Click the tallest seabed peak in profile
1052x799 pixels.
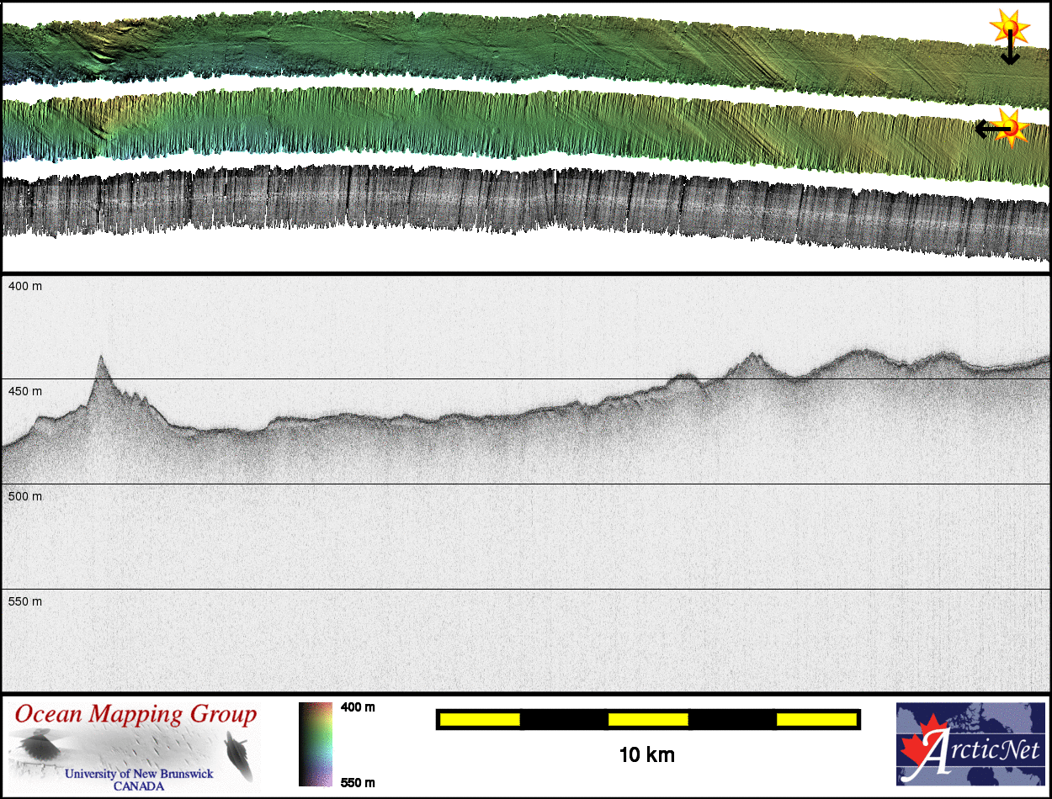coord(100,358)
